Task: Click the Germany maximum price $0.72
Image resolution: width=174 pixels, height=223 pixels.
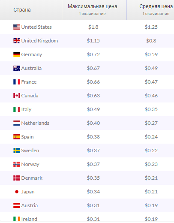Action: [93, 54]
